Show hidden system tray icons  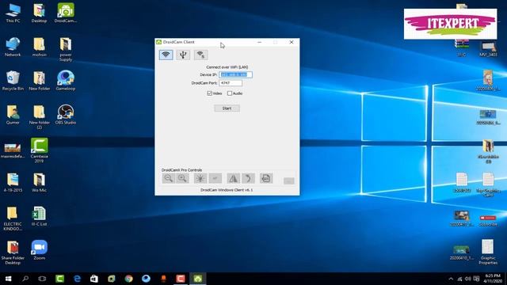coord(451,279)
